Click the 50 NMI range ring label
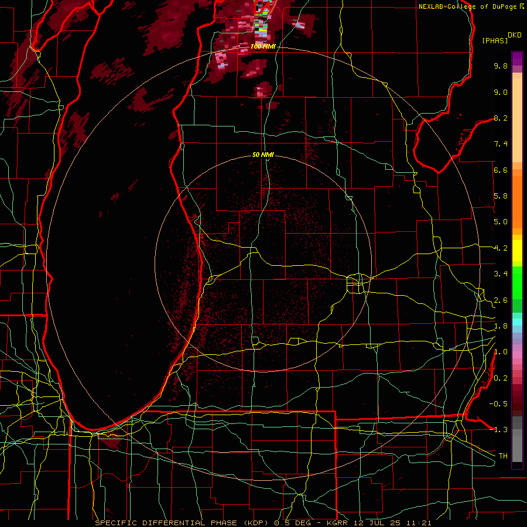Screen dimensions: 527x527 263,155
